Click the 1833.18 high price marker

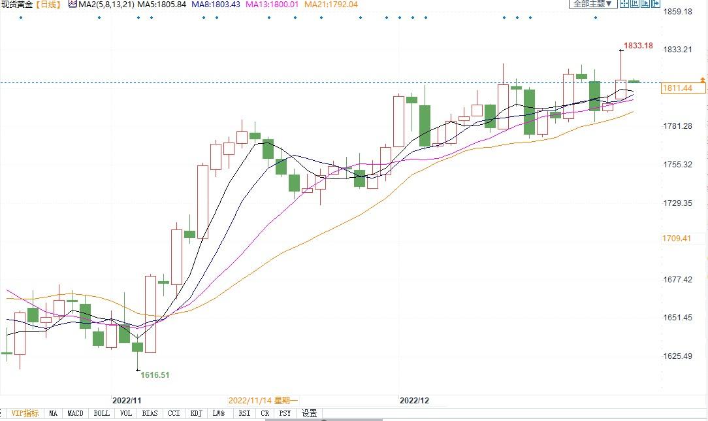(638, 46)
